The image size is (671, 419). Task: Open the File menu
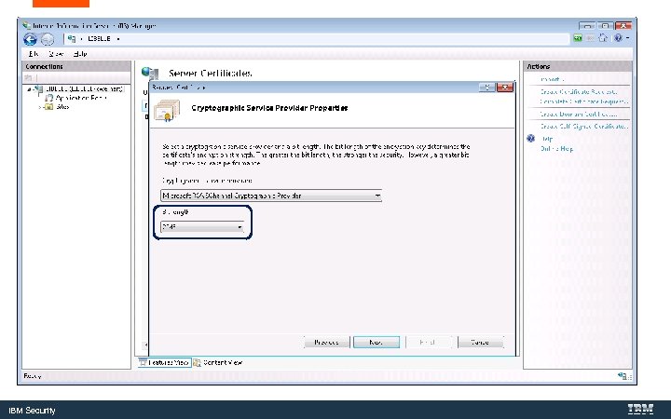(x=34, y=54)
